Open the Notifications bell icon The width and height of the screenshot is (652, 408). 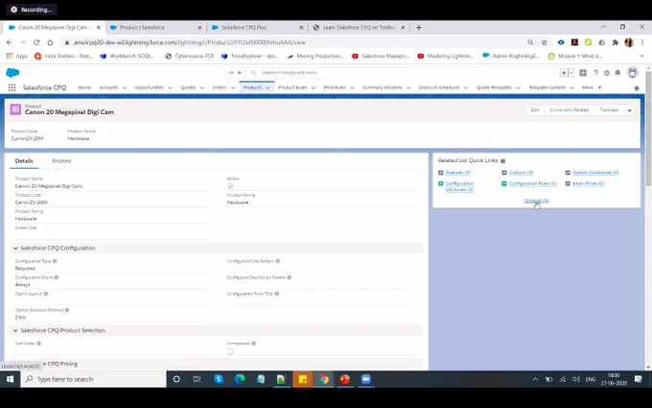(x=617, y=73)
